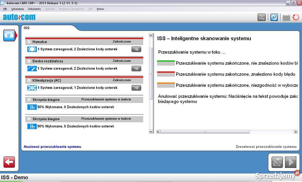Switch to the ISS tab
Image resolution: width=302 pixels, height=182 pixels.
(26, 28)
